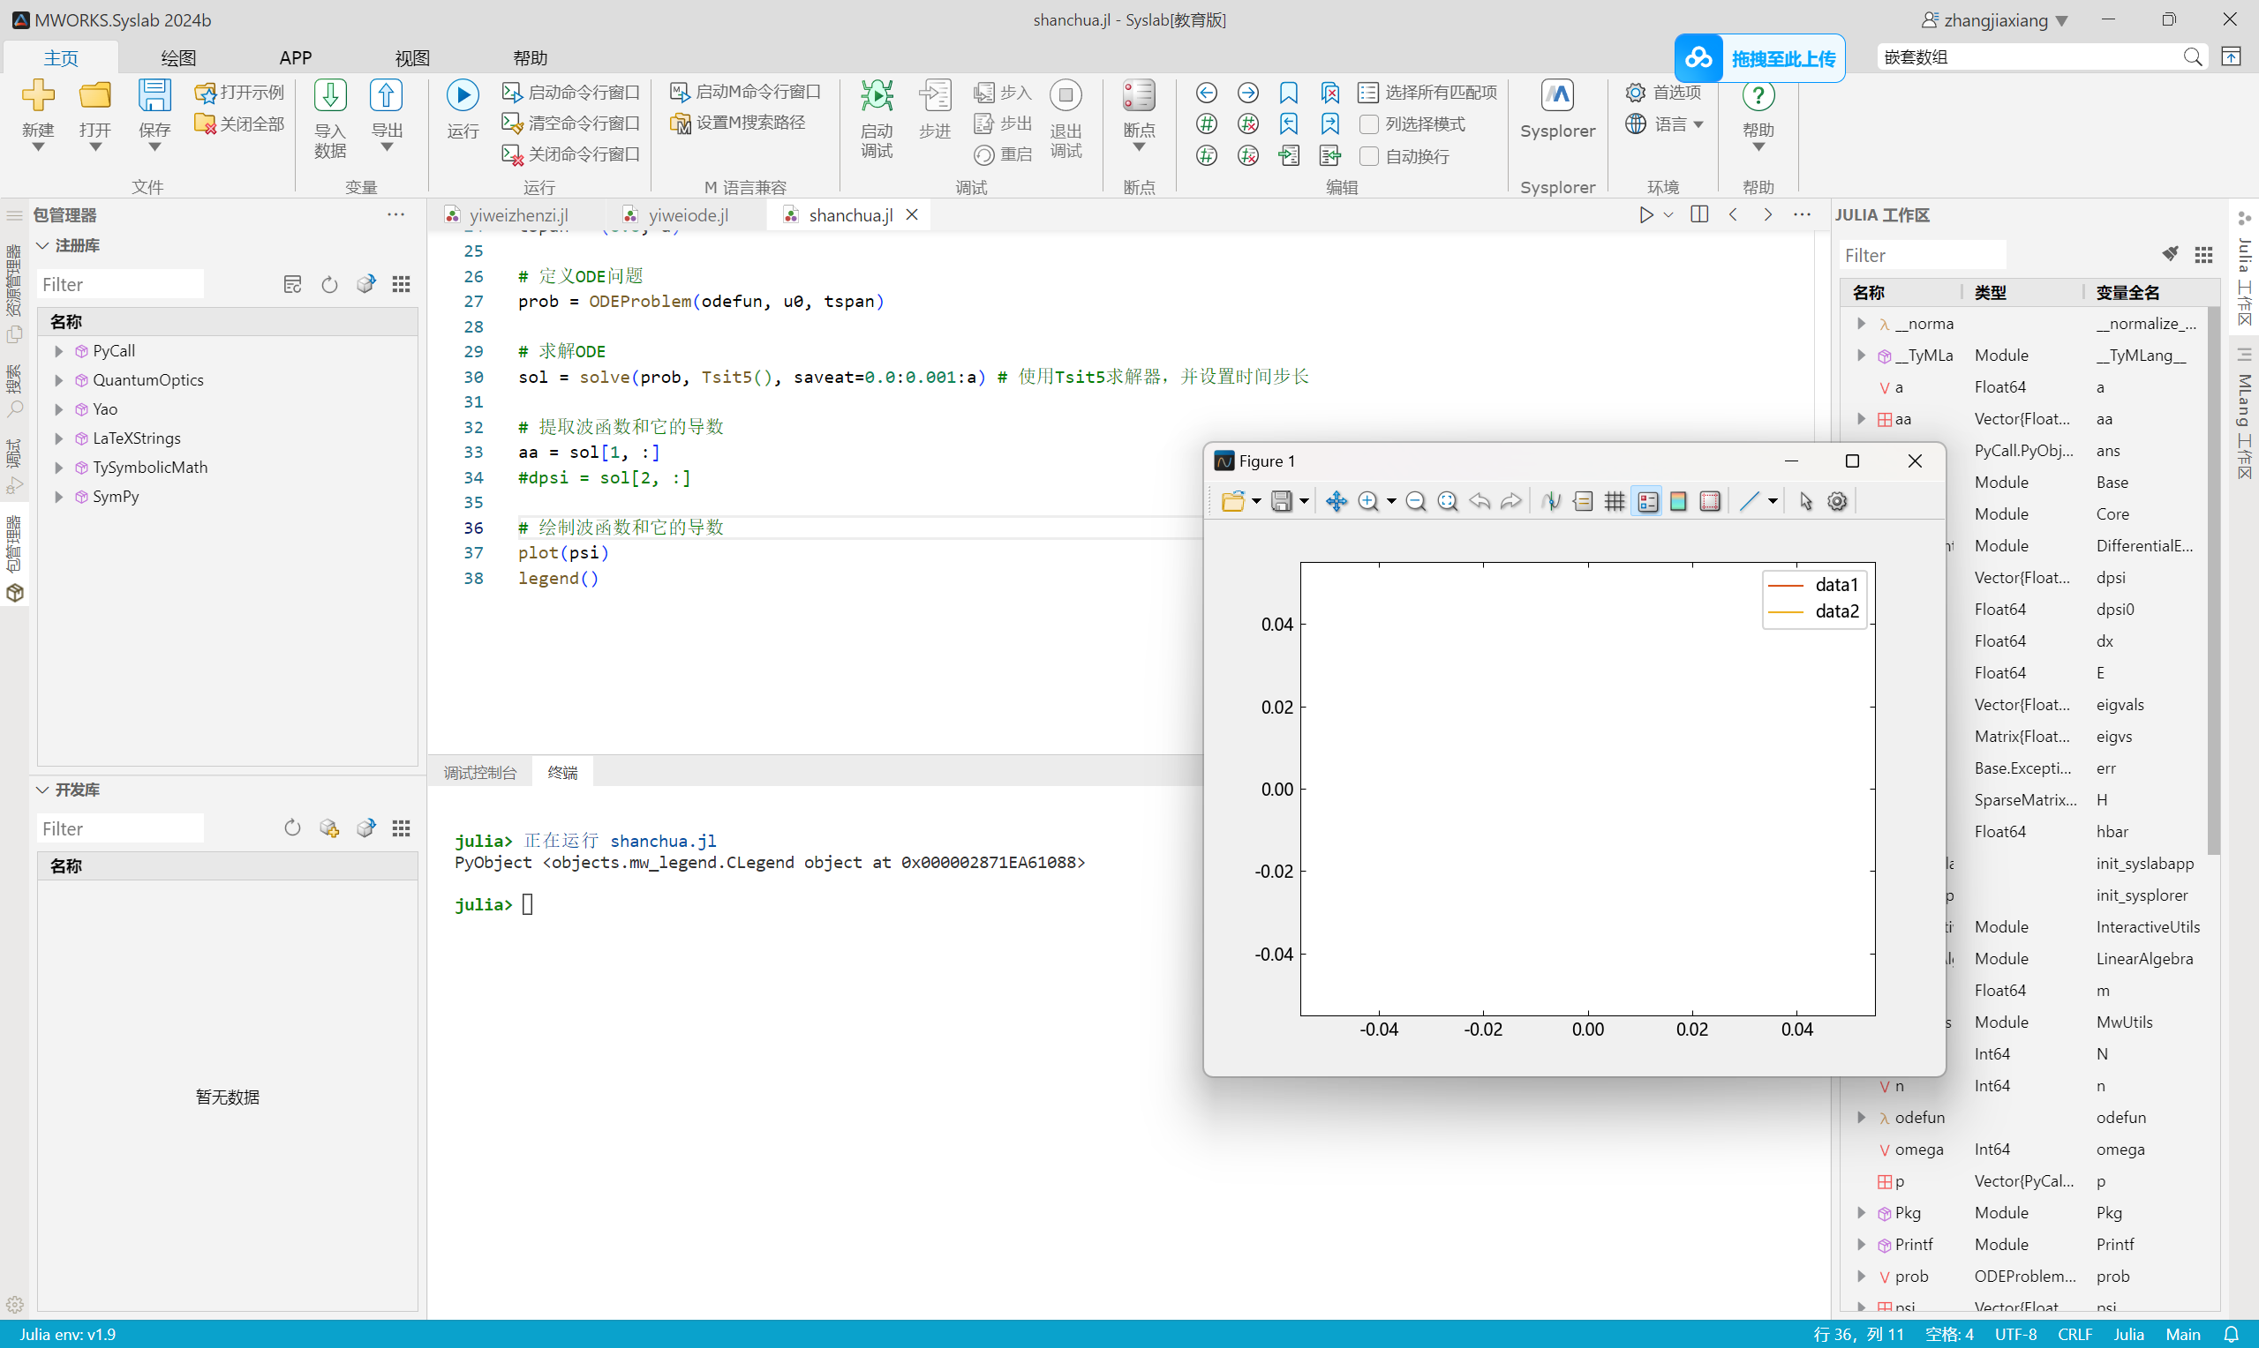Click the 保存 (save) disk icon
Viewport: 2259px width, 1348px height.
coord(154,95)
